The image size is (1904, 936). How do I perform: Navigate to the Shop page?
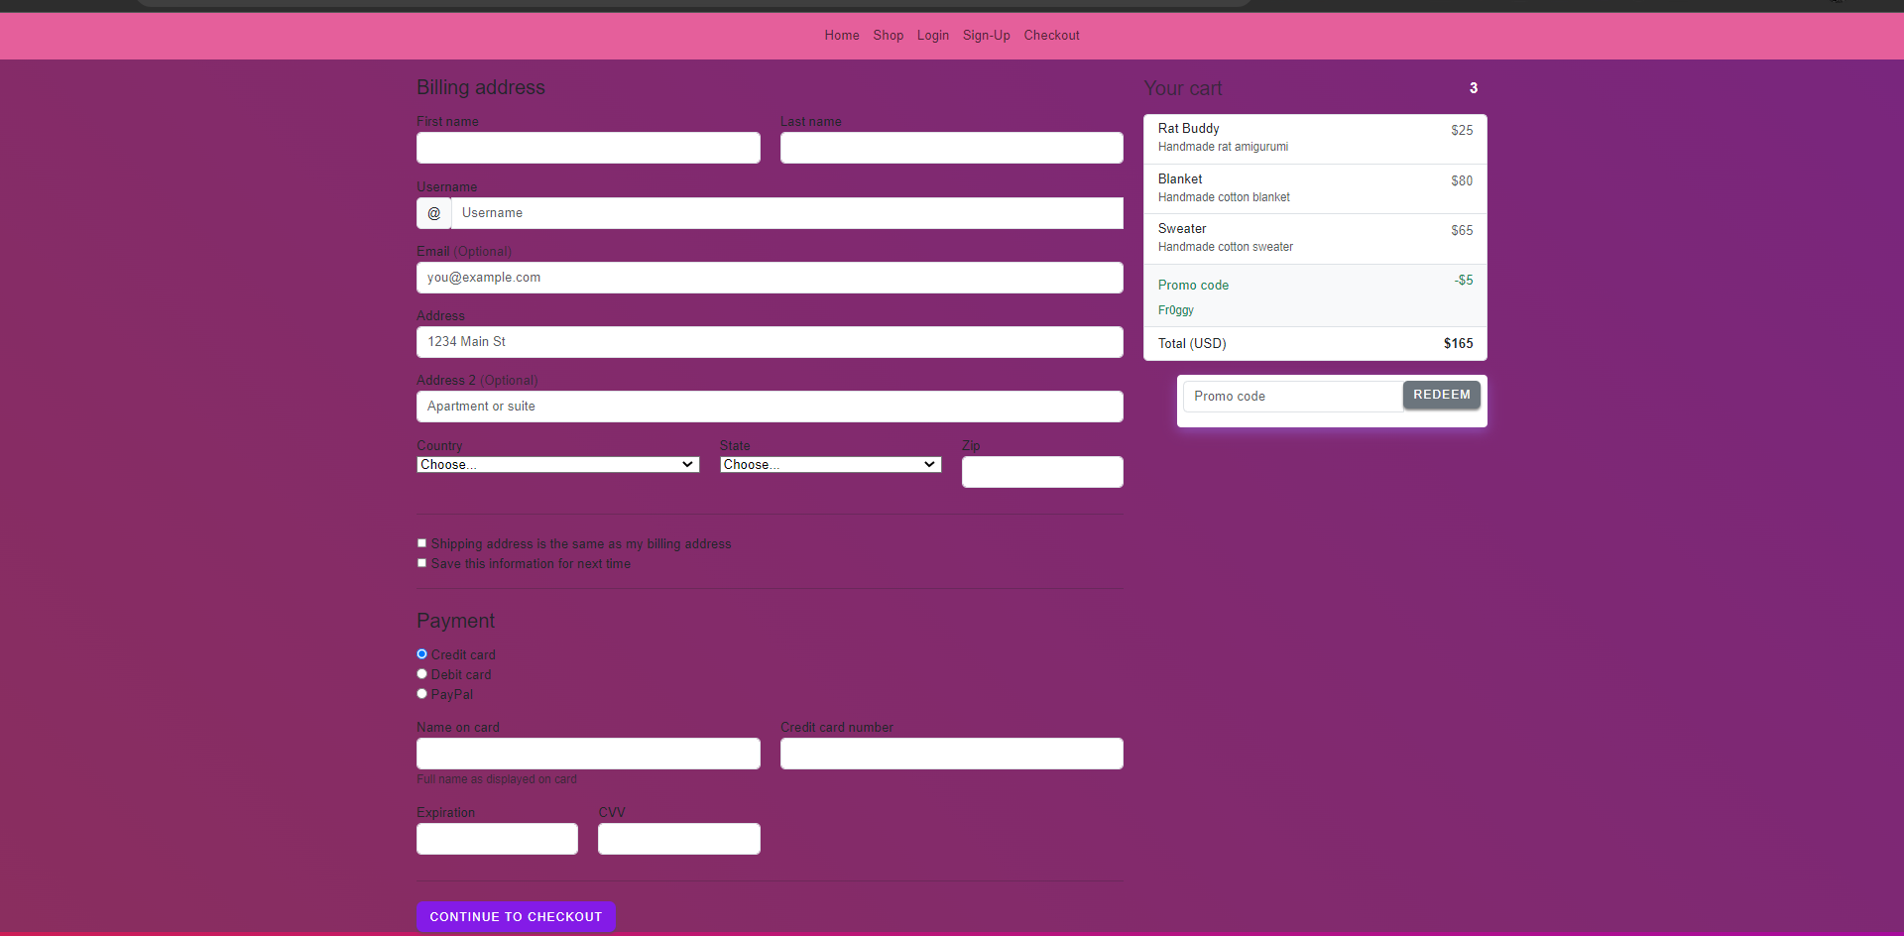[888, 36]
